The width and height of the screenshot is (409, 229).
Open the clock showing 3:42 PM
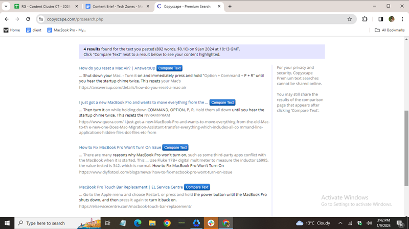(x=383, y=223)
